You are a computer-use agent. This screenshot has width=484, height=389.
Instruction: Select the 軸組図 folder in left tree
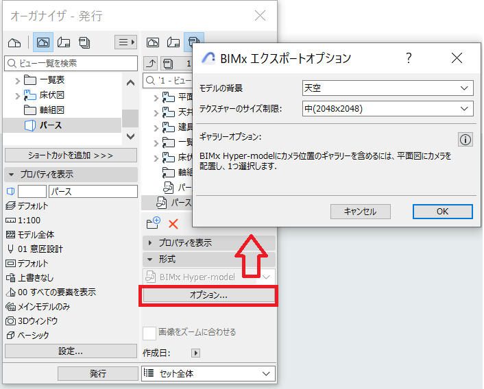pos(44,110)
